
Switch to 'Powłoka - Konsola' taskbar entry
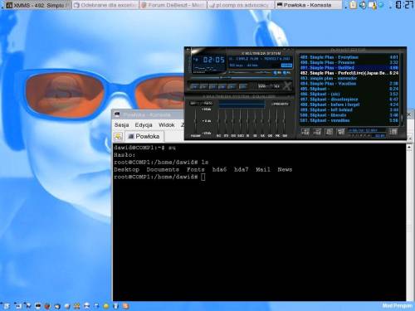[x=308, y=5]
